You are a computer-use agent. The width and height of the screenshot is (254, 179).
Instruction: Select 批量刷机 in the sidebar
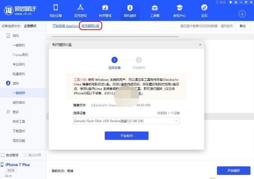19,74
